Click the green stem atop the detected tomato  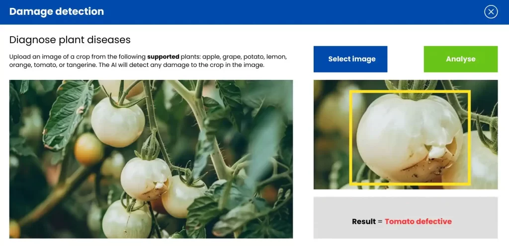[412, 89]
